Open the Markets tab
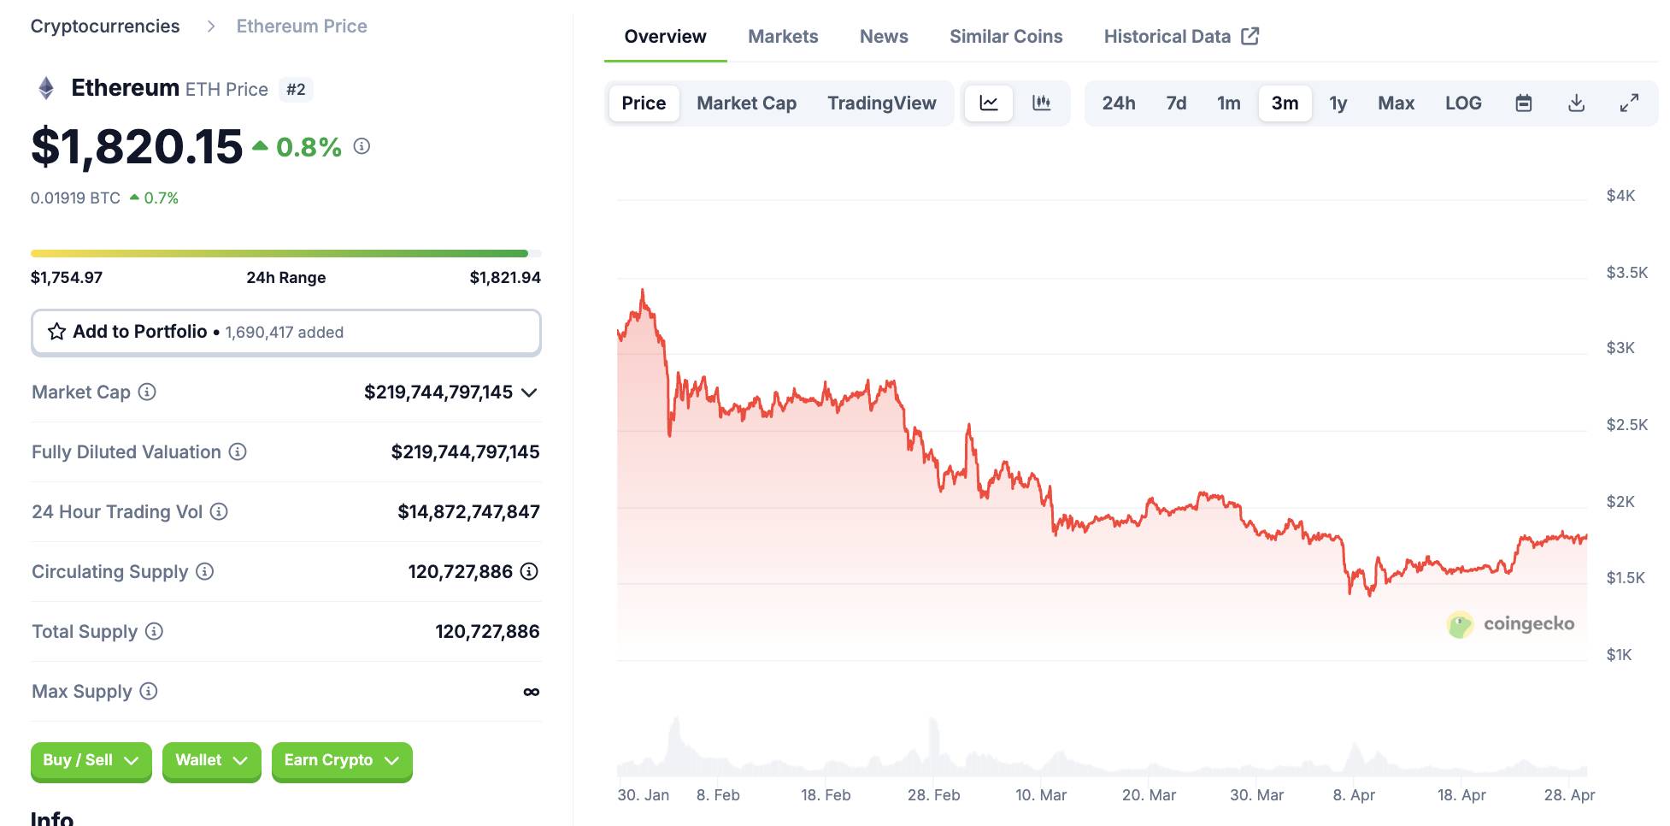The width and height of the screenshot is (1670, 826). (783, 37)
